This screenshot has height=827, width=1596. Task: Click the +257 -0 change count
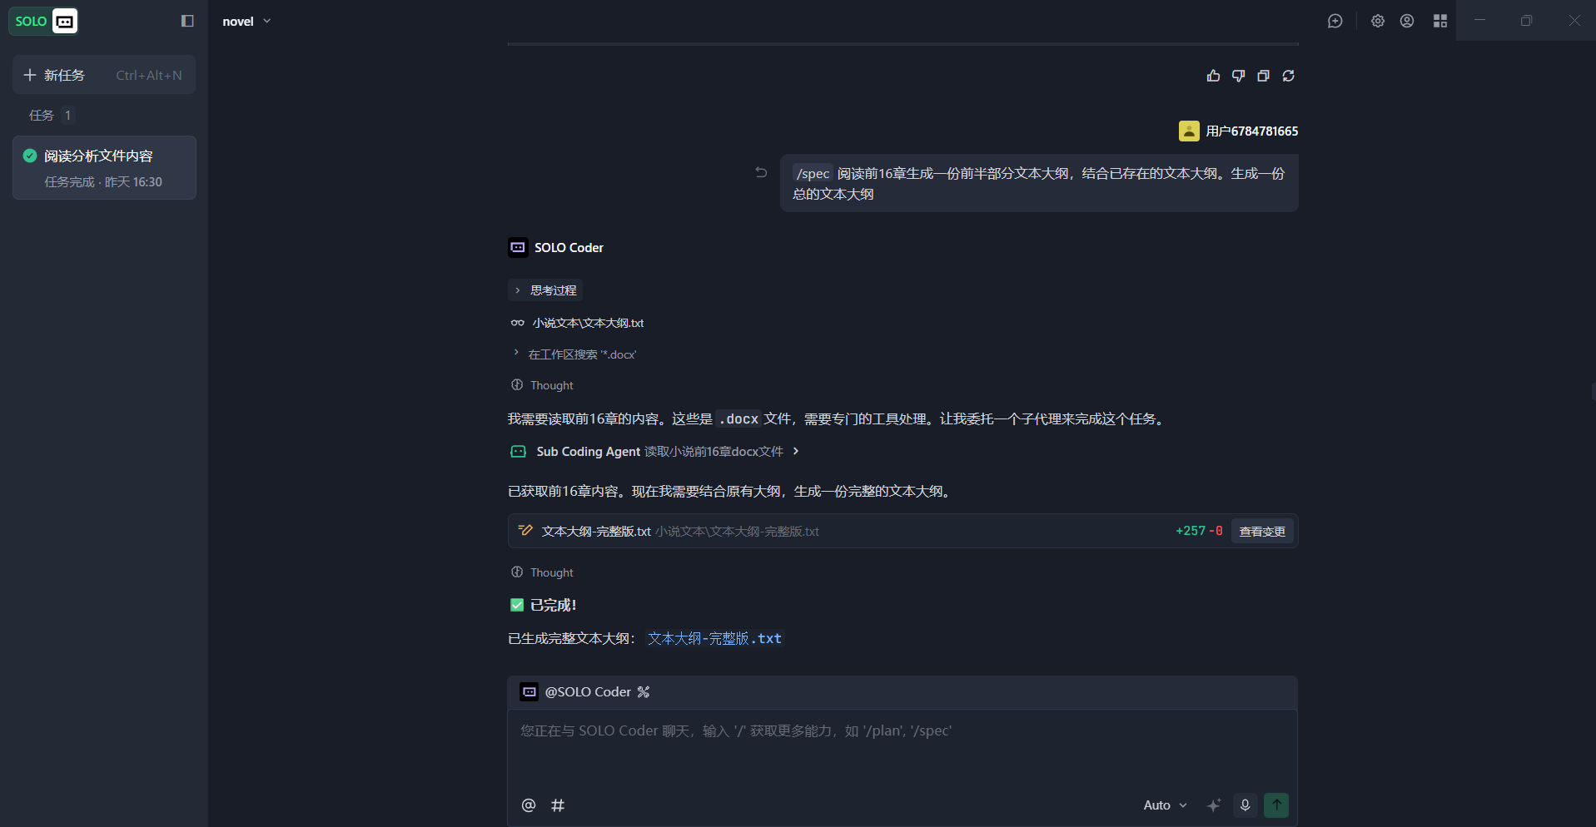click(x=1199, y=531)
